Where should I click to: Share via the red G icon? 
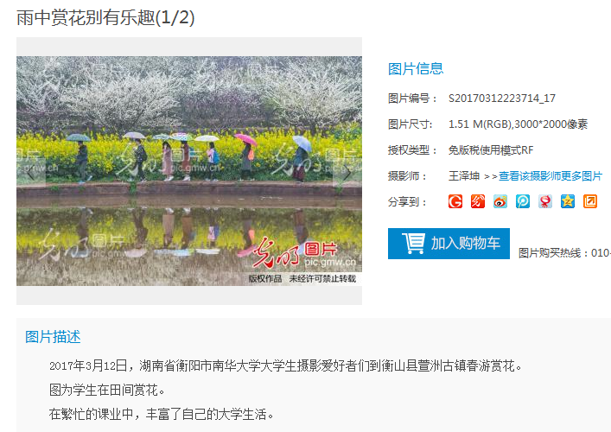455,201
